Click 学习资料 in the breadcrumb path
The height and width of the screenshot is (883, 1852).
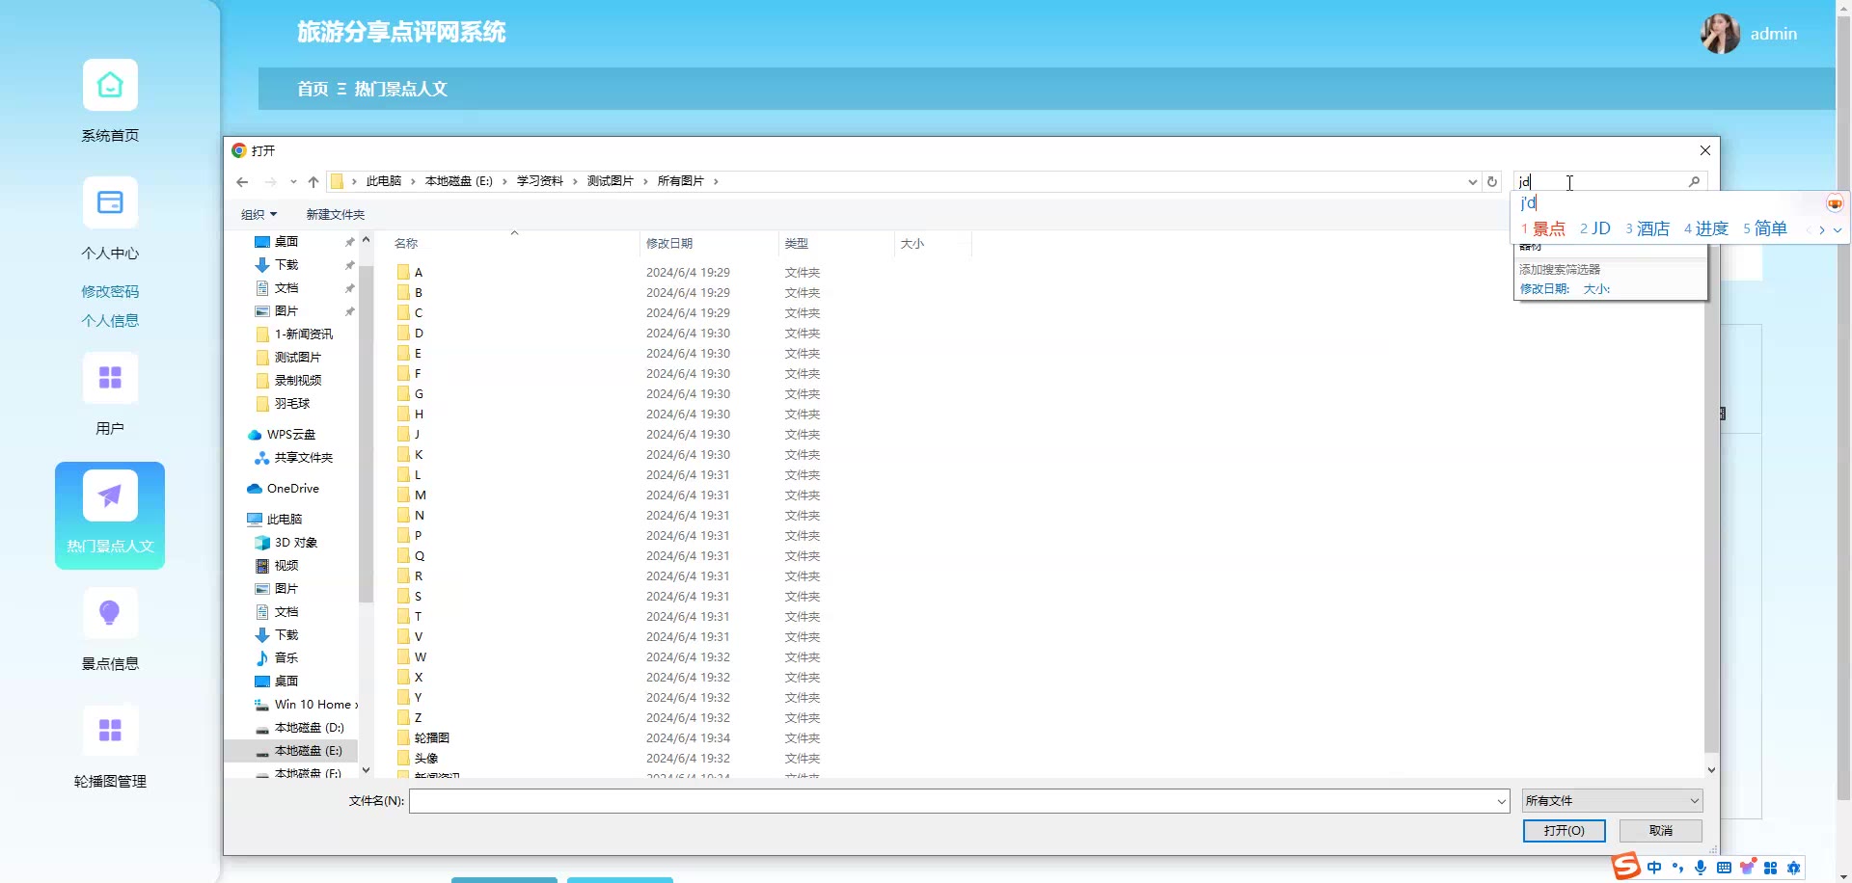coord(539,181)
